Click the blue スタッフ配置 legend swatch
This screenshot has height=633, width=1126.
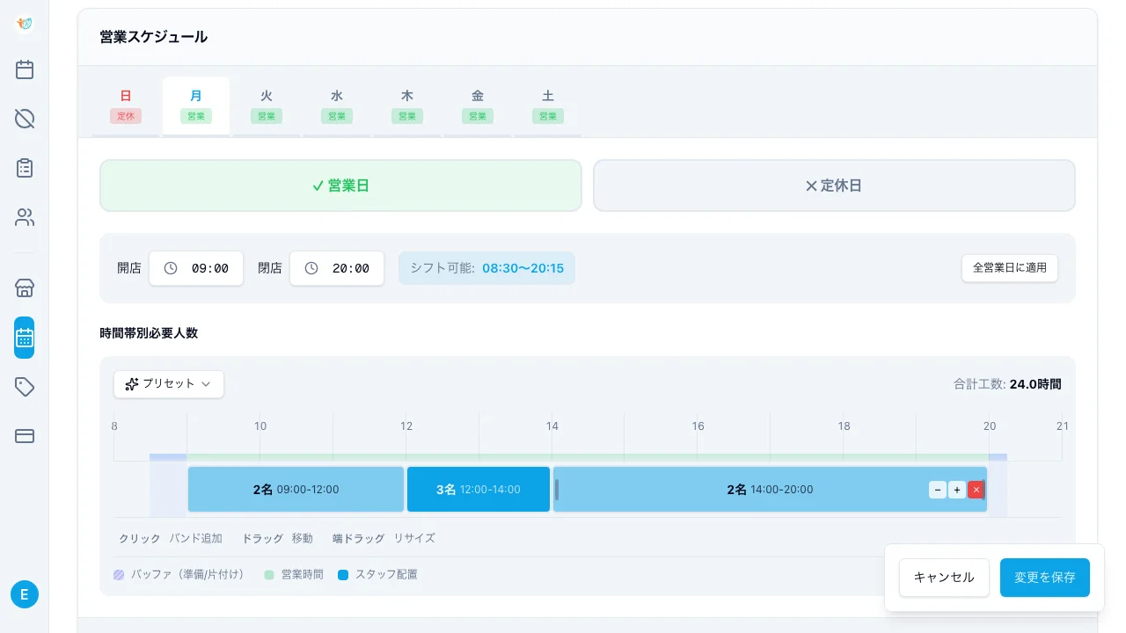pyautogui.click(x=343, y=574)
